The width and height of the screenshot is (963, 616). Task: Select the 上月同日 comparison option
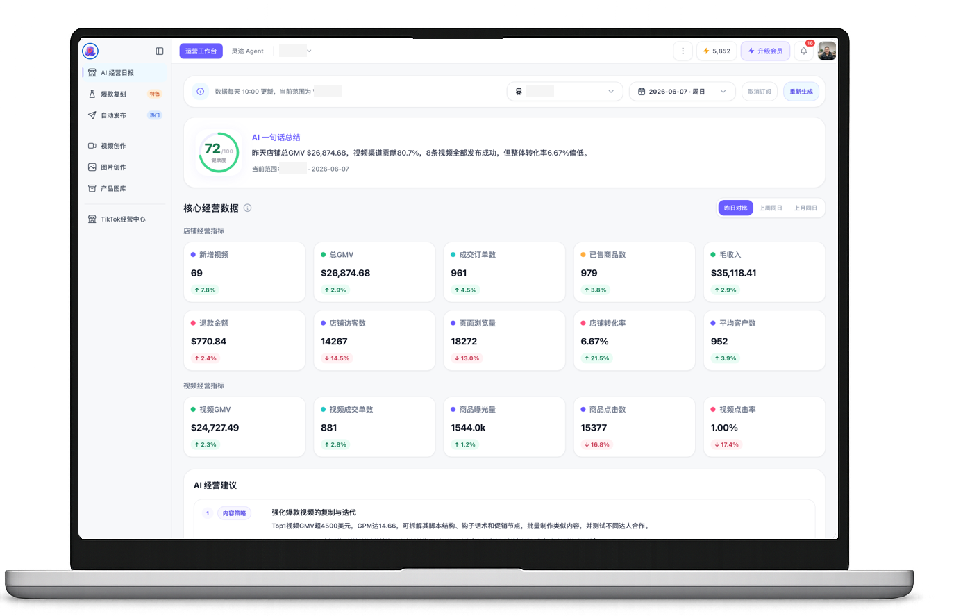click(805, 208)
